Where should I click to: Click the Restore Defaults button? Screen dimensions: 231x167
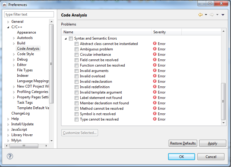pos(183,143)
